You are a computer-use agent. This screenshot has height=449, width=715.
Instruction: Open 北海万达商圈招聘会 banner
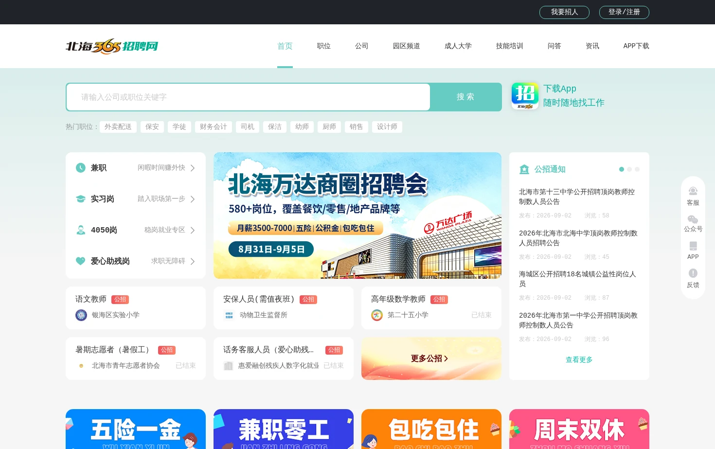point(357,216)
